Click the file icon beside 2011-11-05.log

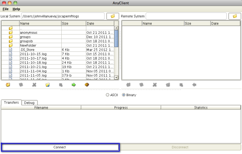click(x=10, y=75)
